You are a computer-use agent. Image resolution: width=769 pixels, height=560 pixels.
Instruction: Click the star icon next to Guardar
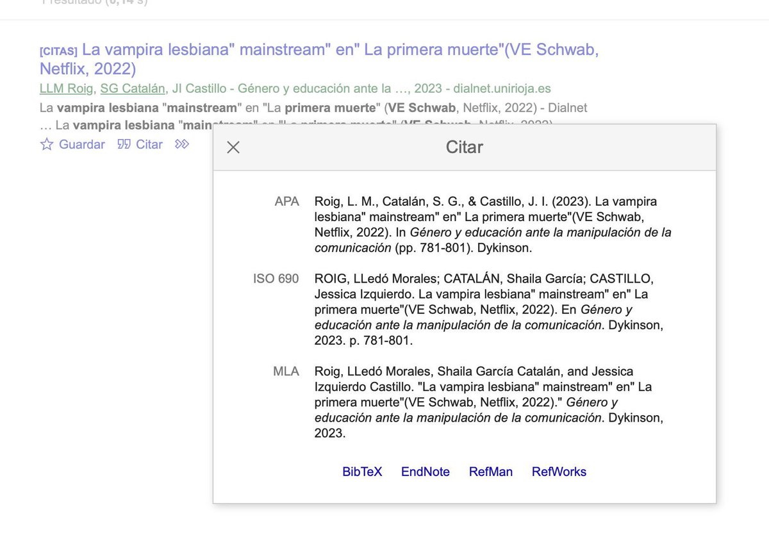coord(47,144)
